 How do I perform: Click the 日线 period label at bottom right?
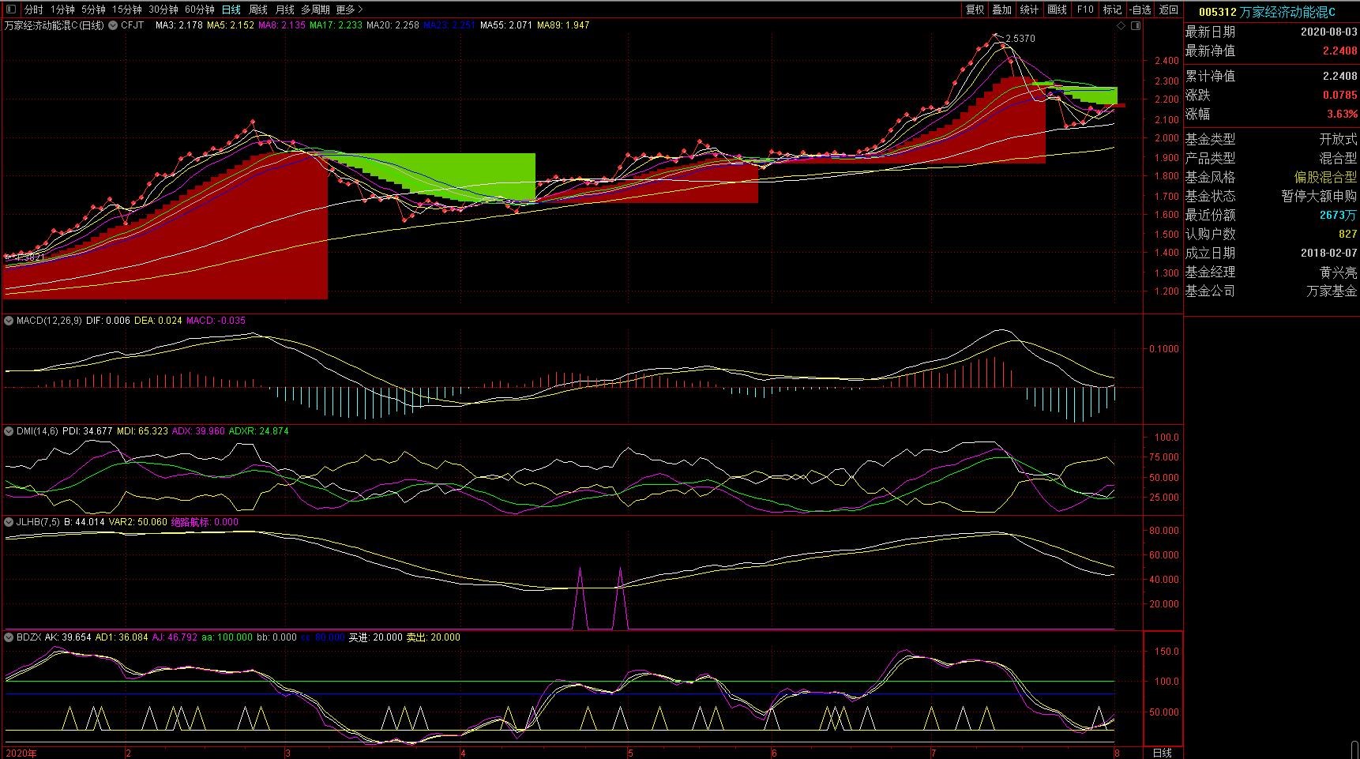point(1163,753)
